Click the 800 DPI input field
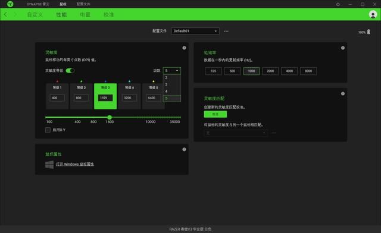Screen dimensions: 381x233 pos(82,98)
